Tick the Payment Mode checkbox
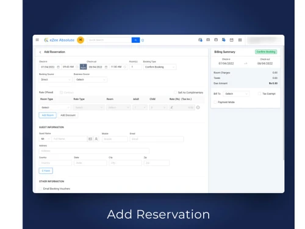Viewport: 305px width, 229px height. pyautogui.click(x=215, y=102)
